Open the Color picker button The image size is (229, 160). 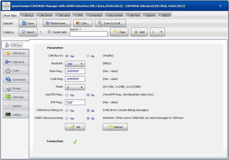[x=83, y=23]
